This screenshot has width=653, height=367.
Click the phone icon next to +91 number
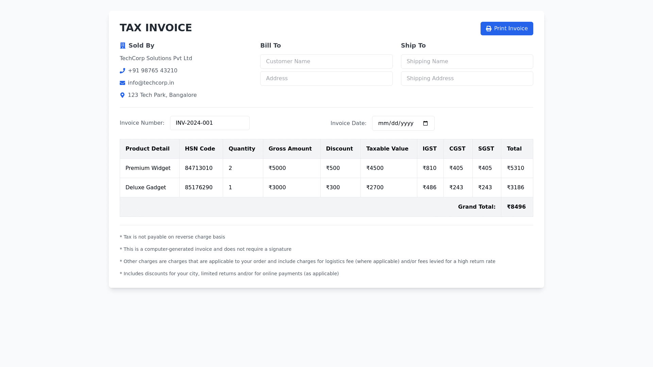122,71
